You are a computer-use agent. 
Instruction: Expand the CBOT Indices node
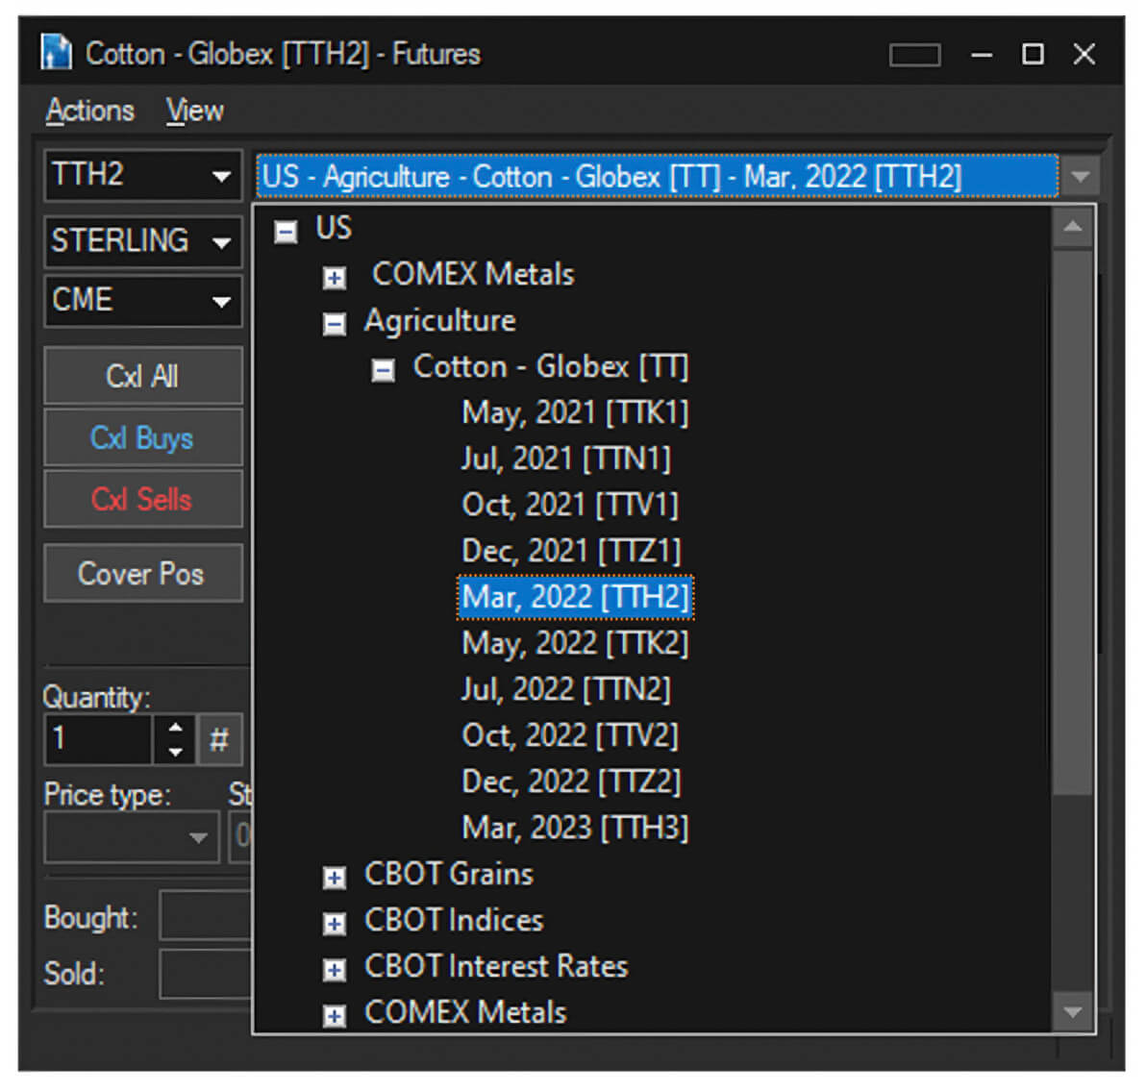pos(335,924)
